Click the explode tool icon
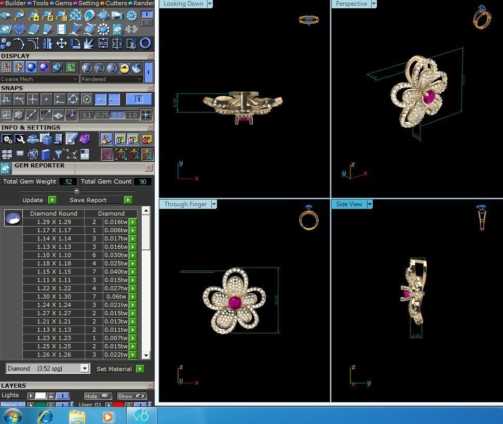Screen dimensions: 503x424 click(x=89, y=43)
